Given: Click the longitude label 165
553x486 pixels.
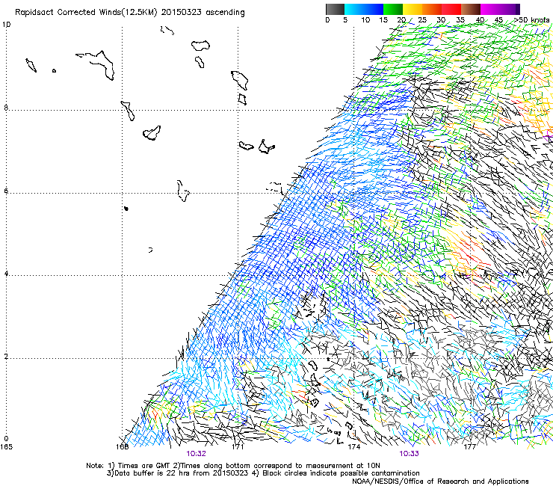Looking at the screenshot, I should [6, 447].
